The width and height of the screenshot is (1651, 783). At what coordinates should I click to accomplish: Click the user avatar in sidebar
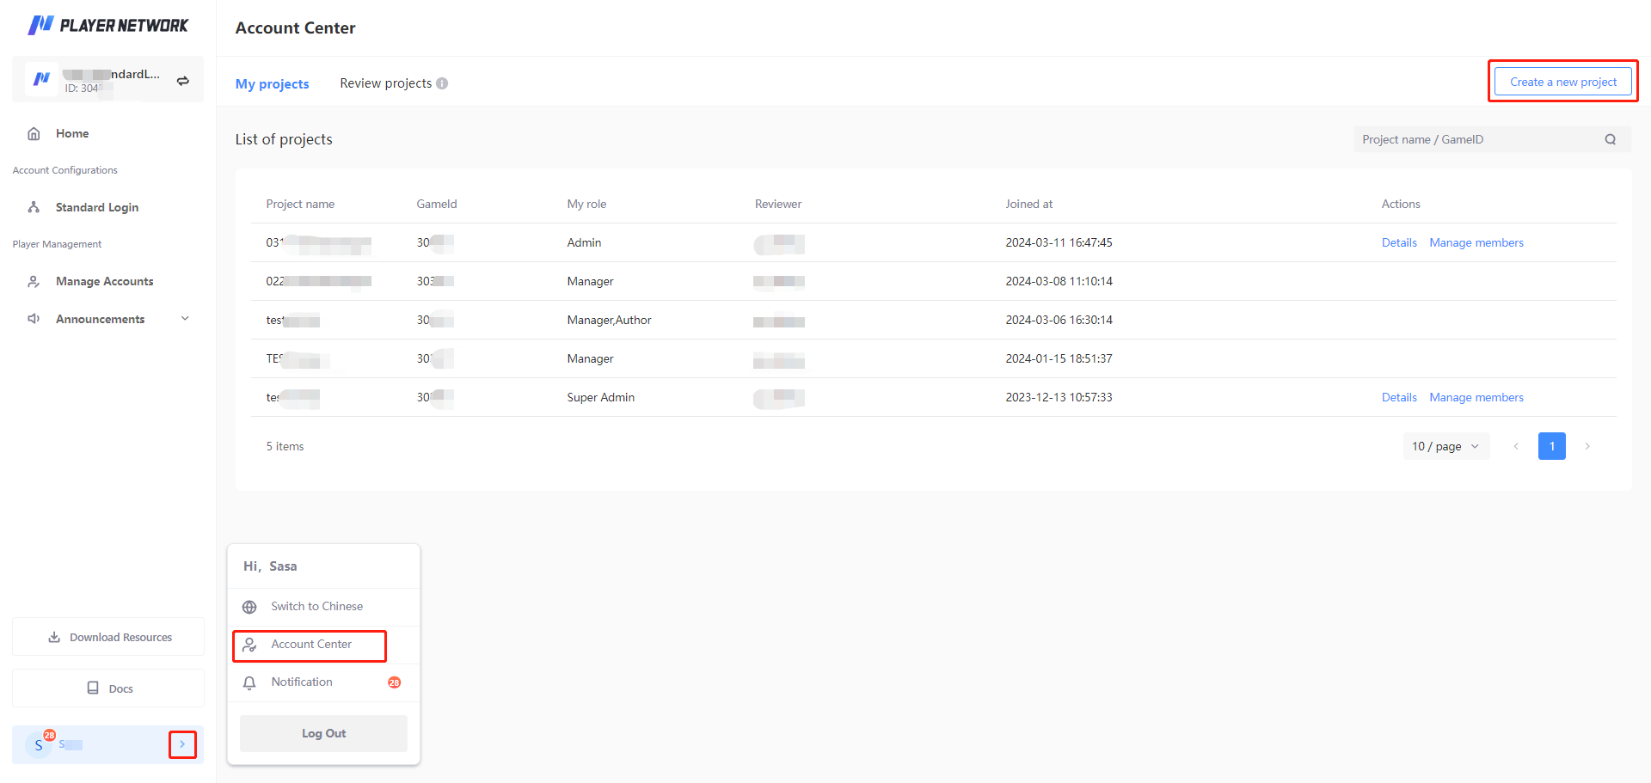point(39,745)
